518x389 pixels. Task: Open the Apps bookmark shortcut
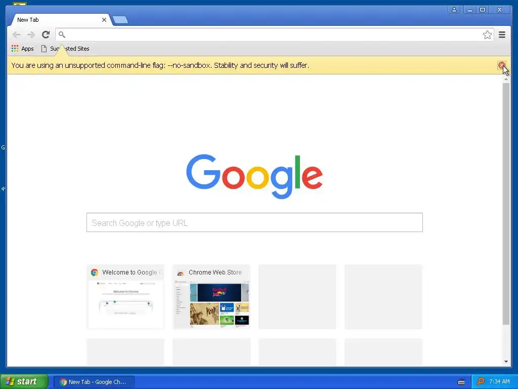(x=22, y=49)
